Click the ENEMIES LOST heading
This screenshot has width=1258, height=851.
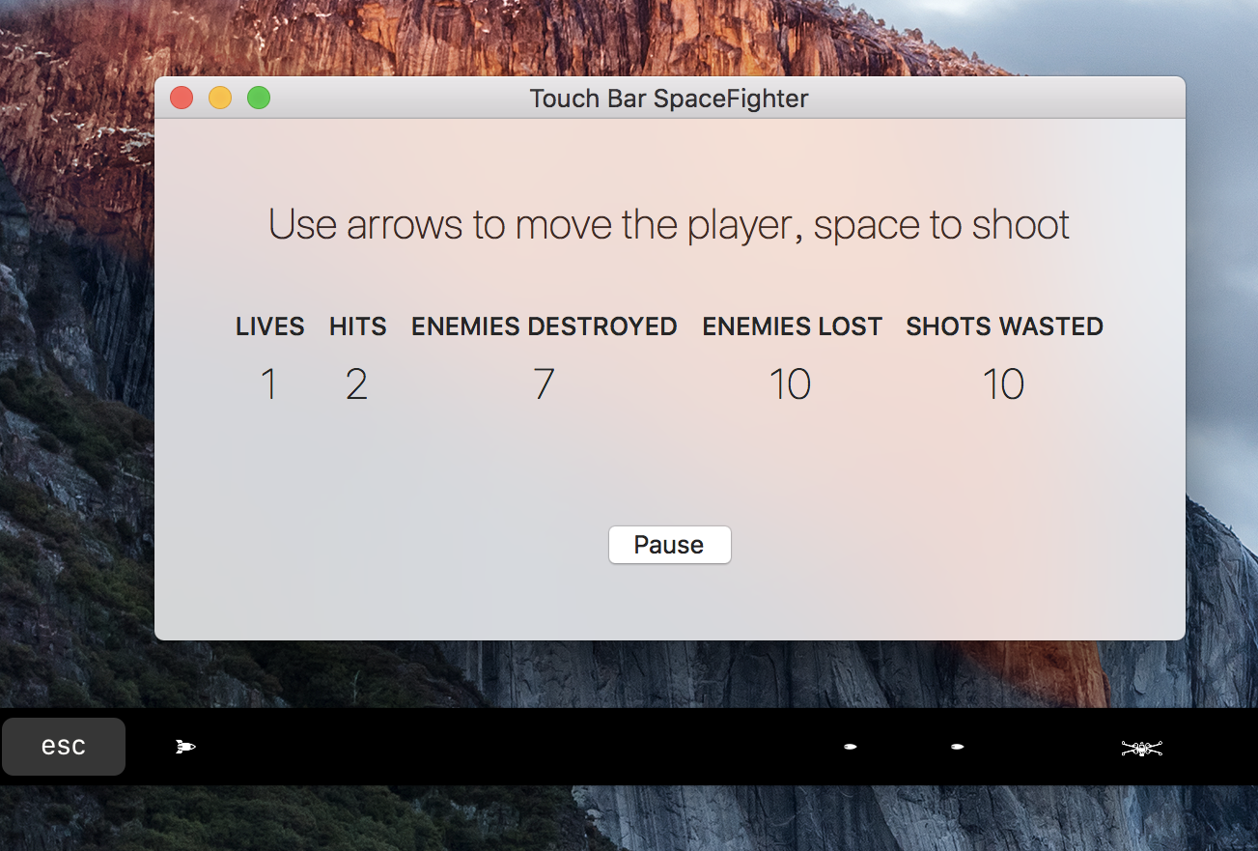(x=792, y=327)
